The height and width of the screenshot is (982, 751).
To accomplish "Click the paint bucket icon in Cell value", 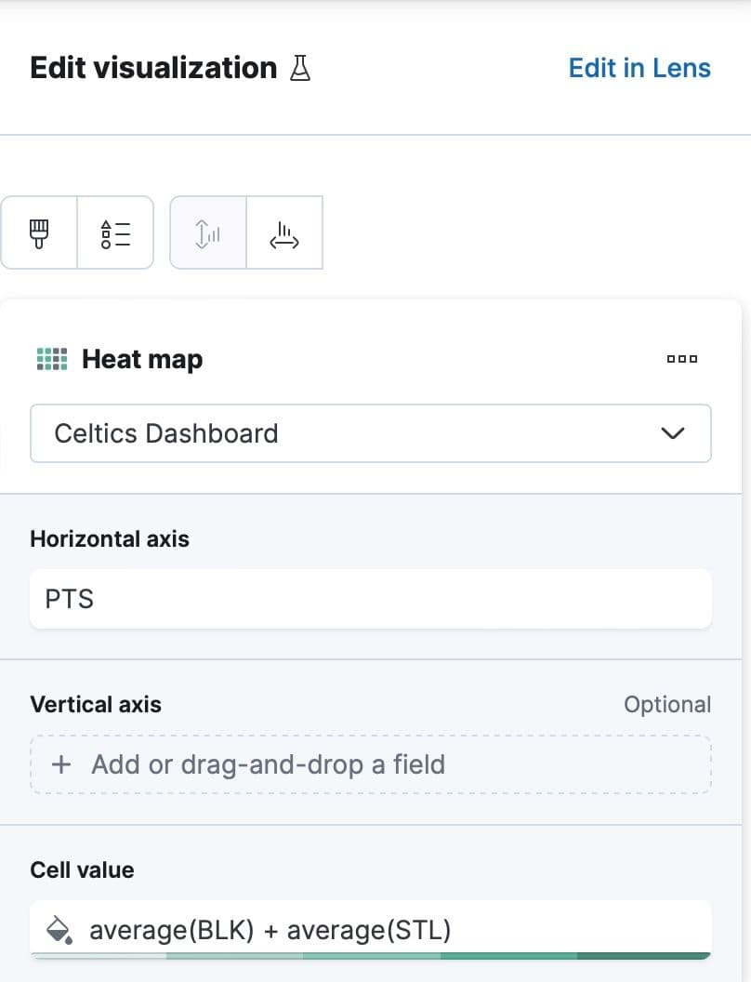I will (59, 929).
